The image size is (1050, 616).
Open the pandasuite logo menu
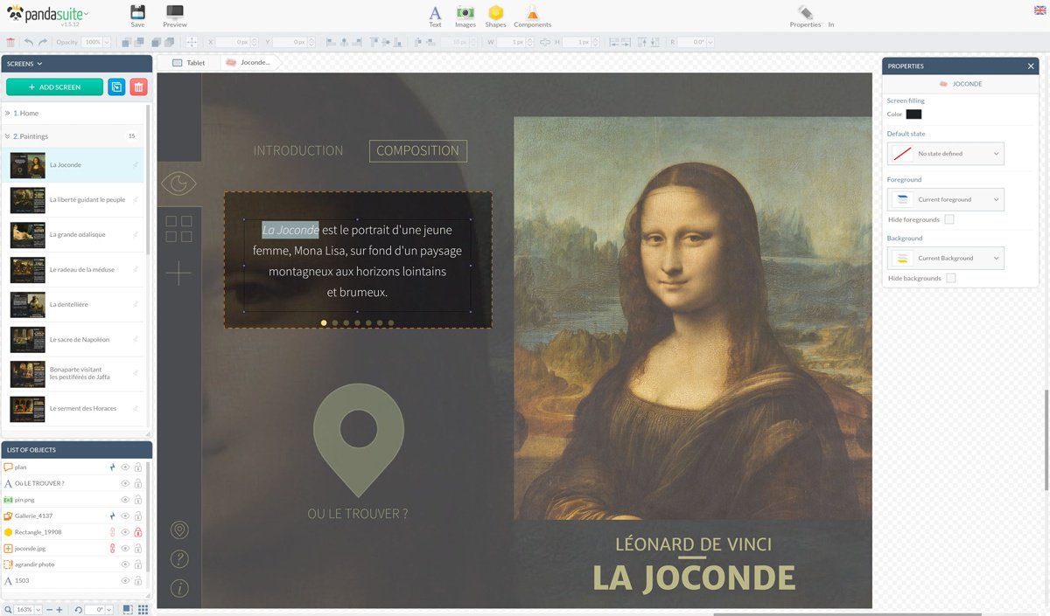pyautogui.click(x=46, y=15)
